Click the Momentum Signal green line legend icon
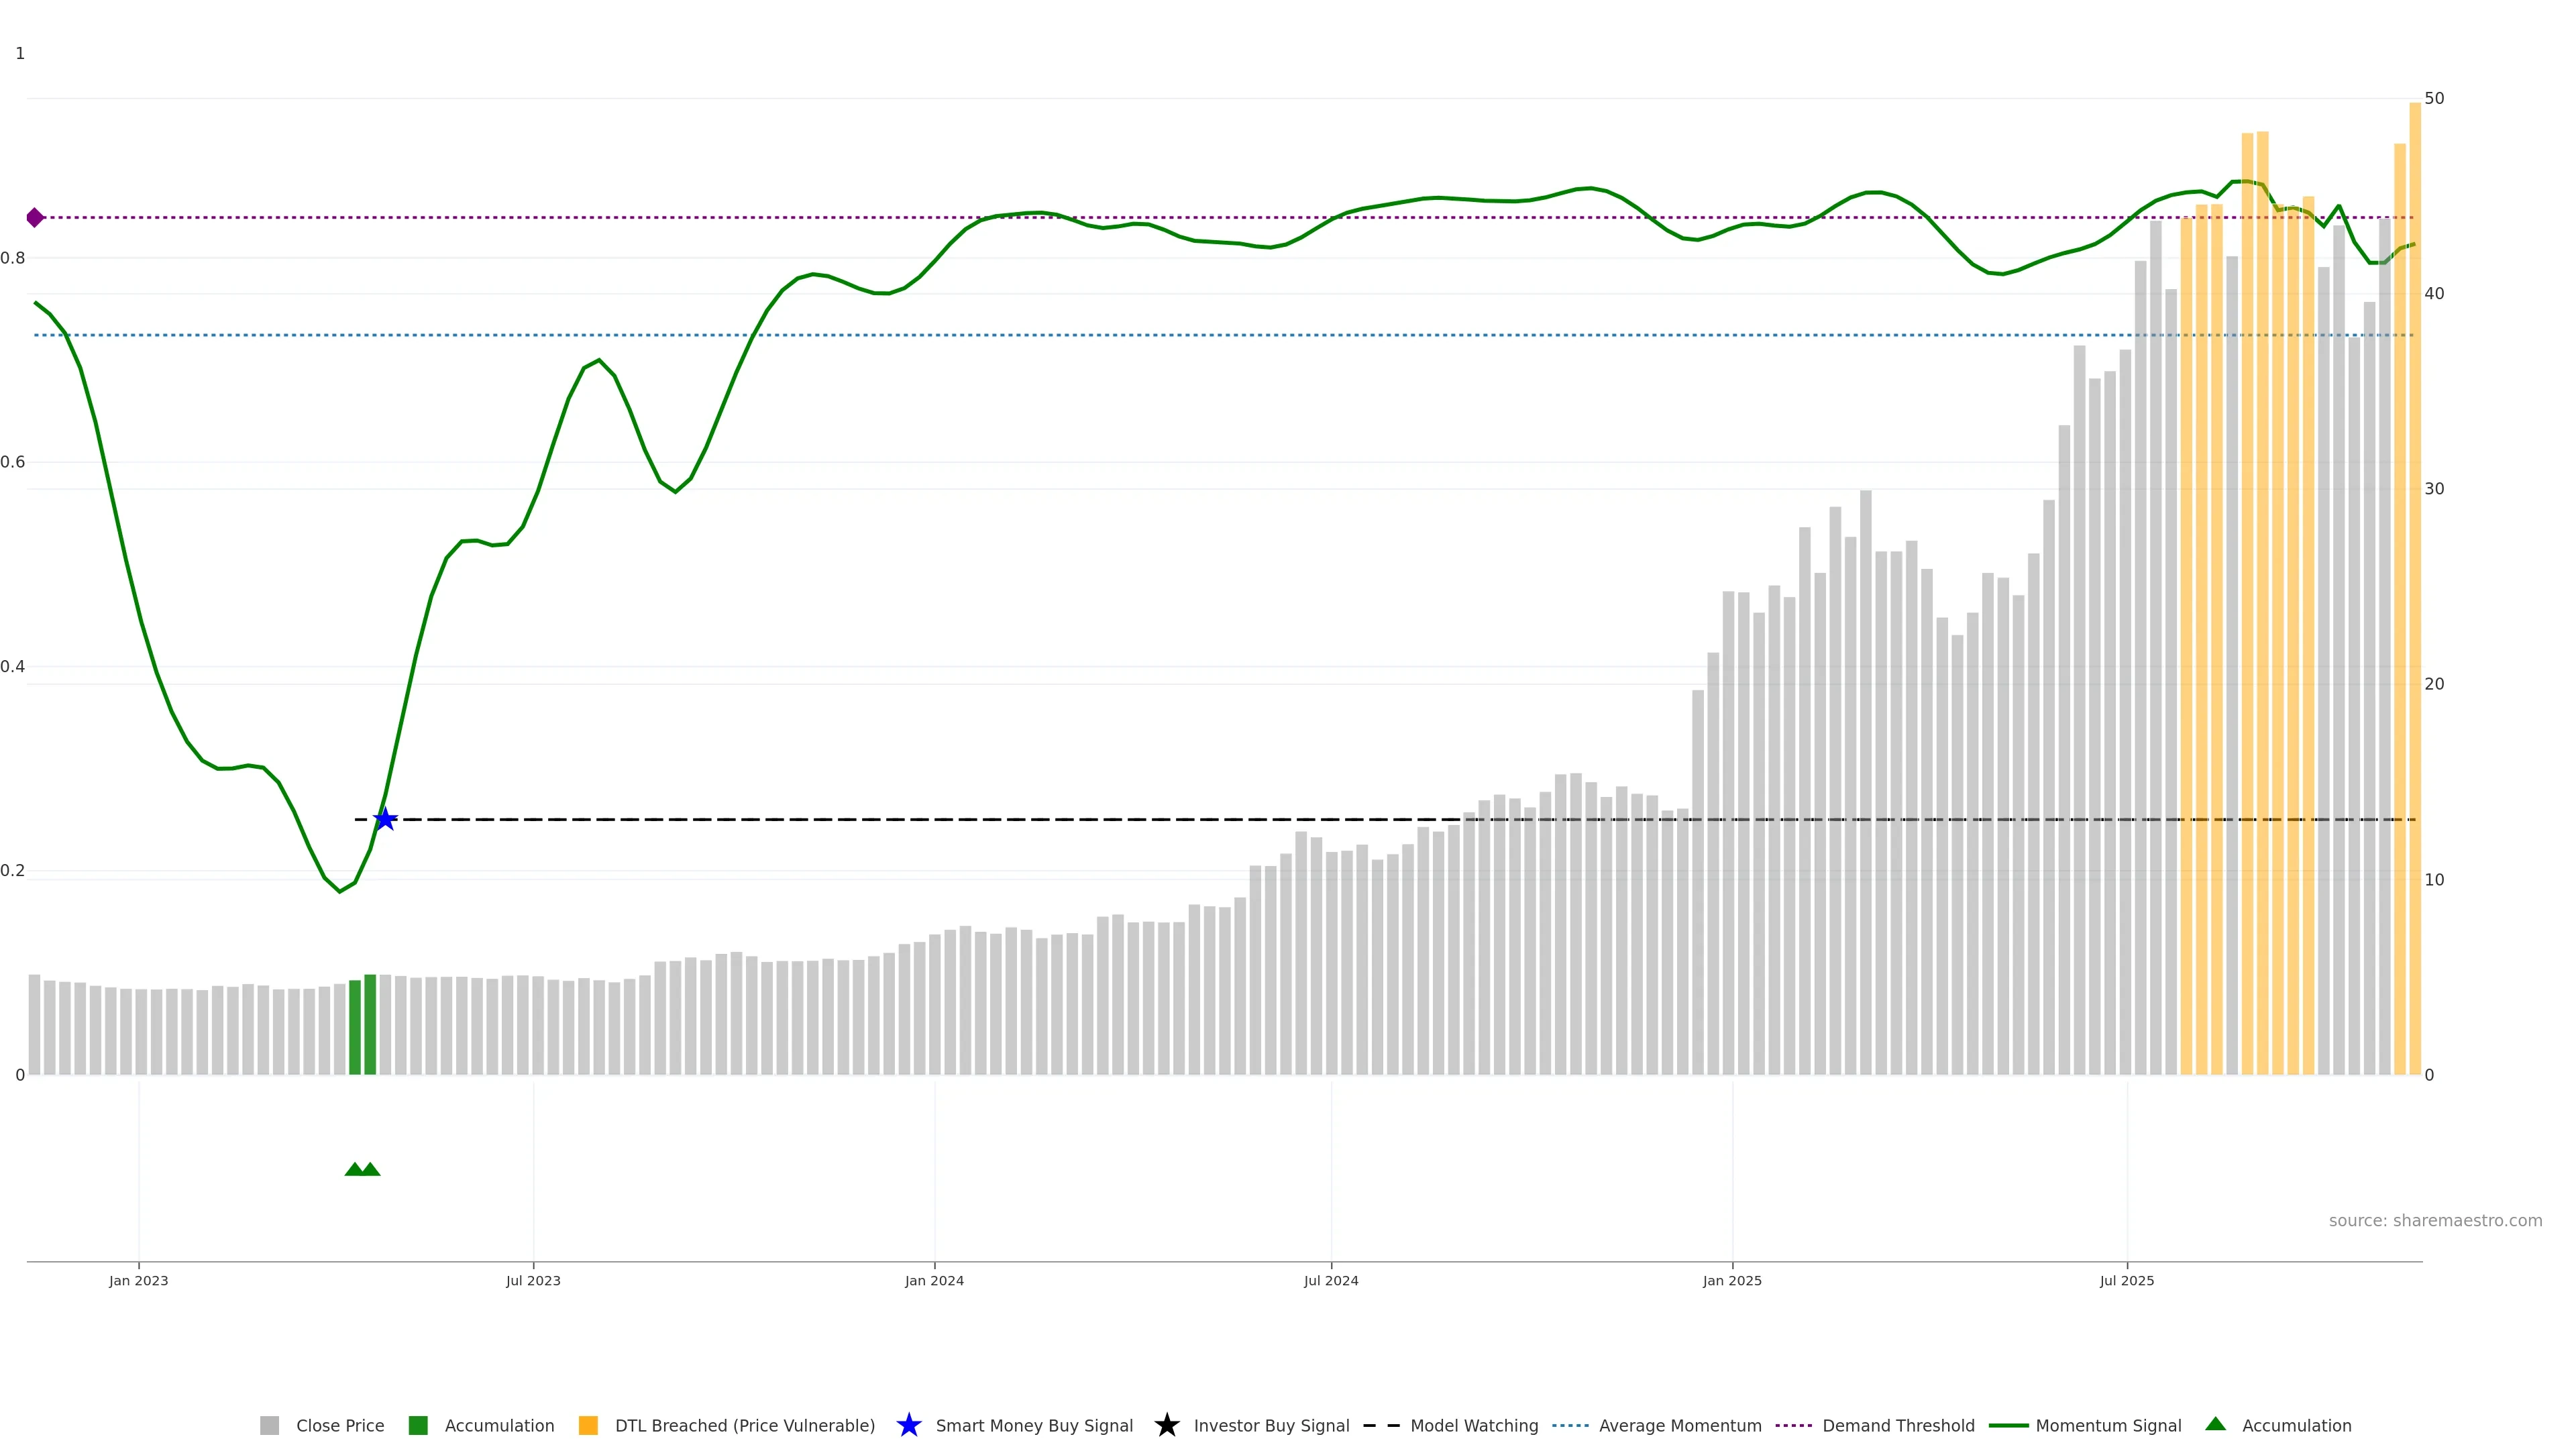The height and width of the screenshot is (1449, 2576). pos(2008,1425)
